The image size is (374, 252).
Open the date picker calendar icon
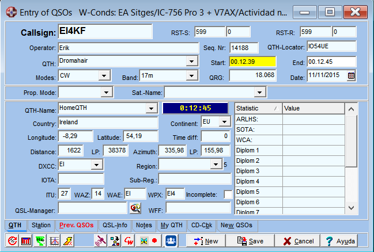351,75
